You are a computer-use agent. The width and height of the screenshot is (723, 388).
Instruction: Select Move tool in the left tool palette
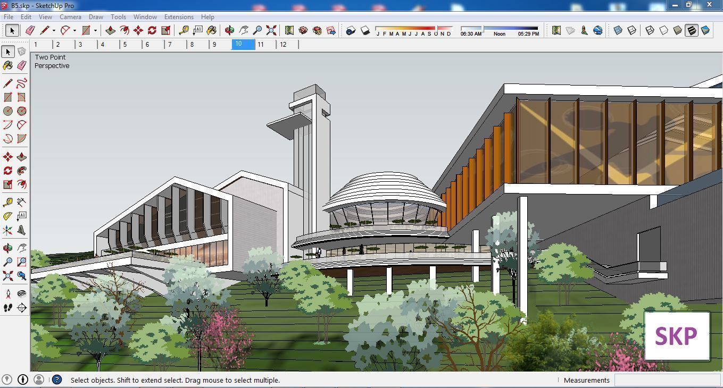pyautogui.click(x=8, y=157)
